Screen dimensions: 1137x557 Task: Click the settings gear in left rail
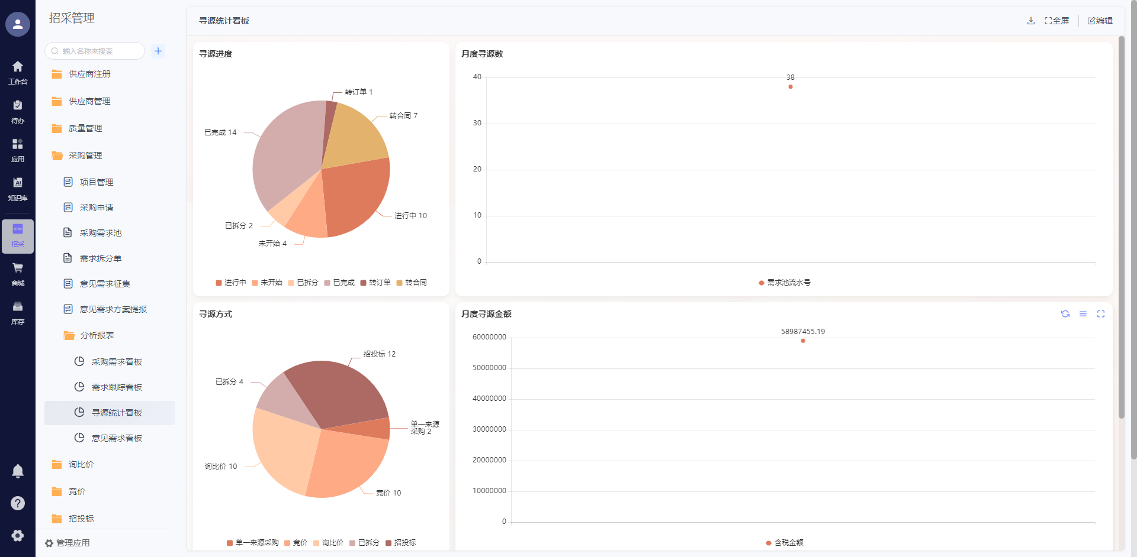coord(18,535)
